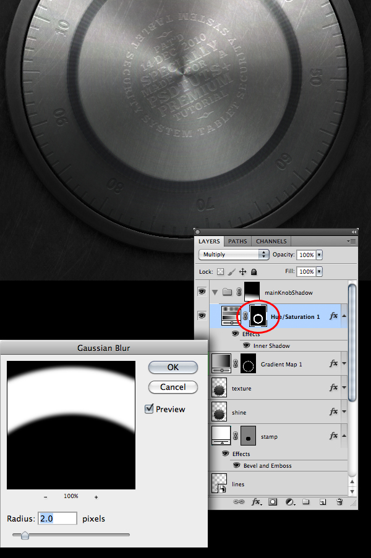Select the Gradient Map 1 mask thumbnail

pos(248,363)
